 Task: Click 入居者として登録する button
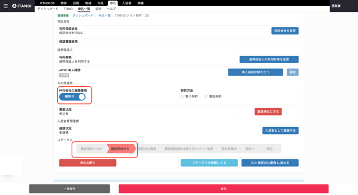point(281,131)
